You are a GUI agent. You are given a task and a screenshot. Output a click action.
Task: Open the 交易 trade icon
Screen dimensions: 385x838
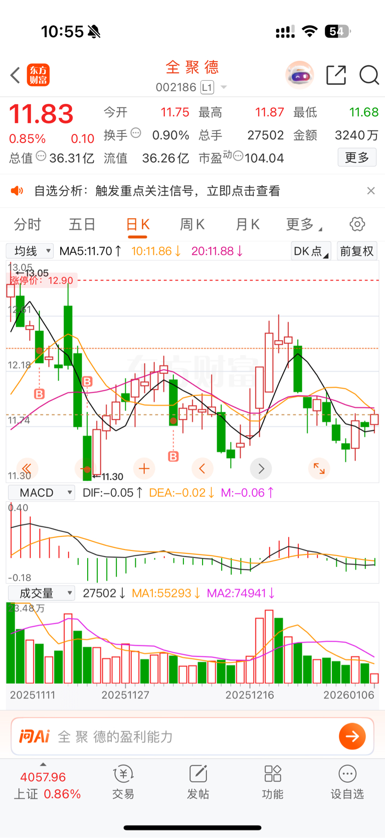[x=123, y=783]
